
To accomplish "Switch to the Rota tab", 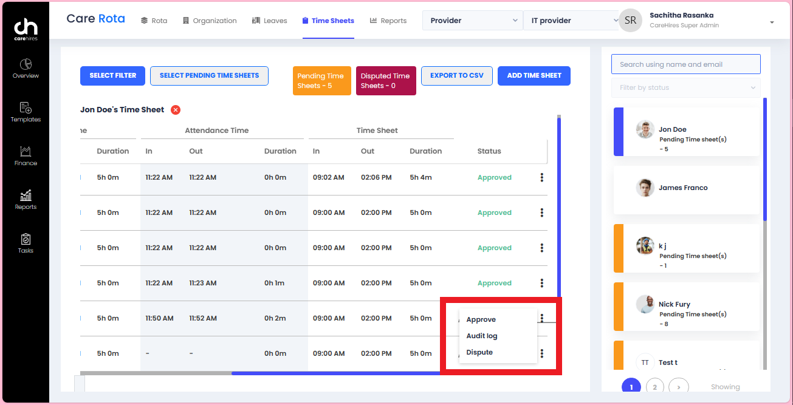I will click(154, 20).
